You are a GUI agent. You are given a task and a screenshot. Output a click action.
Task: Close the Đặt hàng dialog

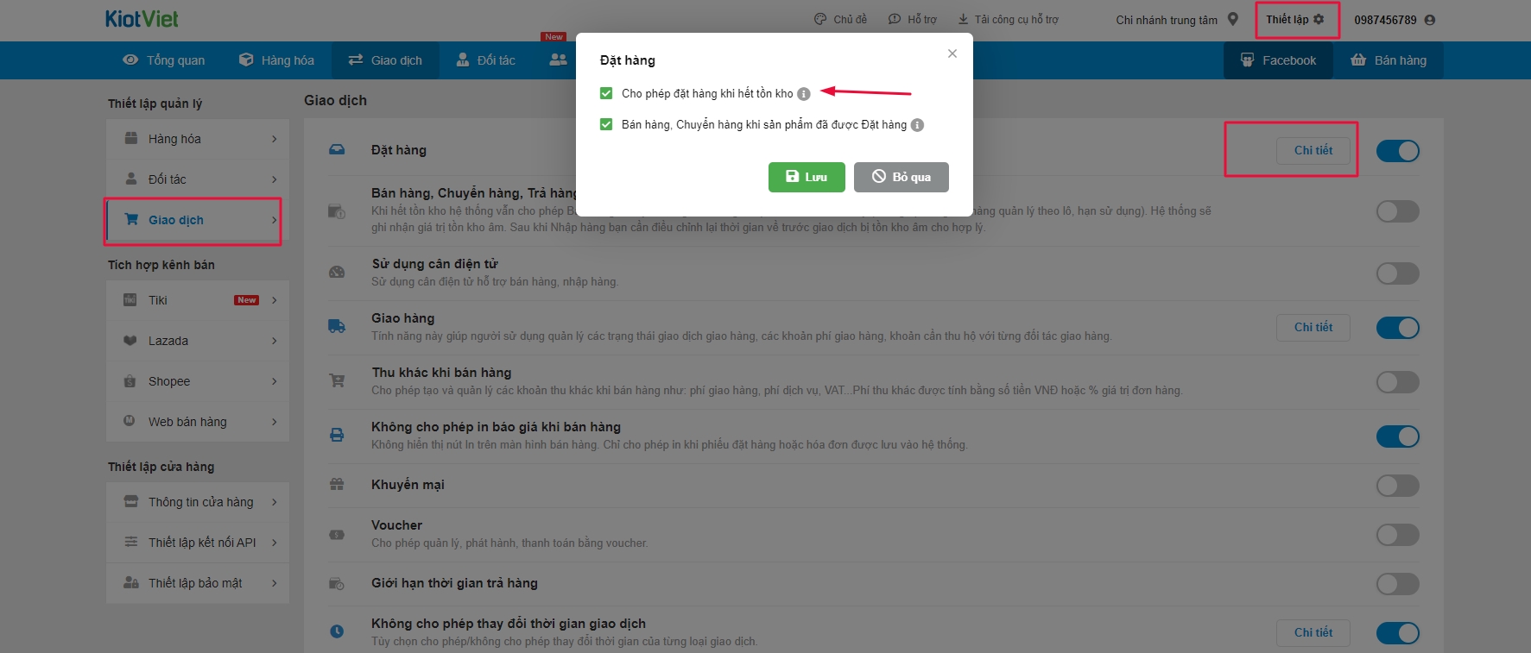pyautogui.click(x=952, y=53)
